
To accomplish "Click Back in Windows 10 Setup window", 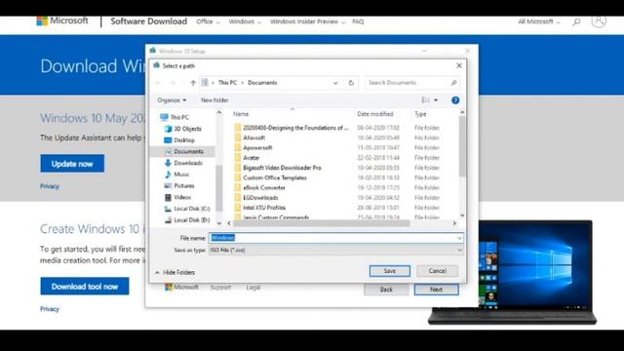I will [x=386, y=290].
